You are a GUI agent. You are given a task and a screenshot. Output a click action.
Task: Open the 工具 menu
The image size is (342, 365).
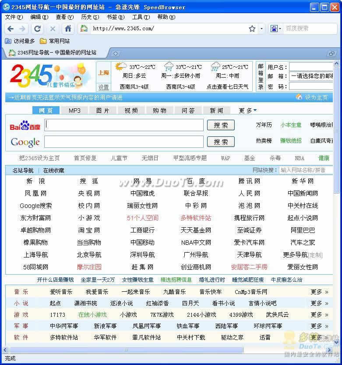(141, 17)
